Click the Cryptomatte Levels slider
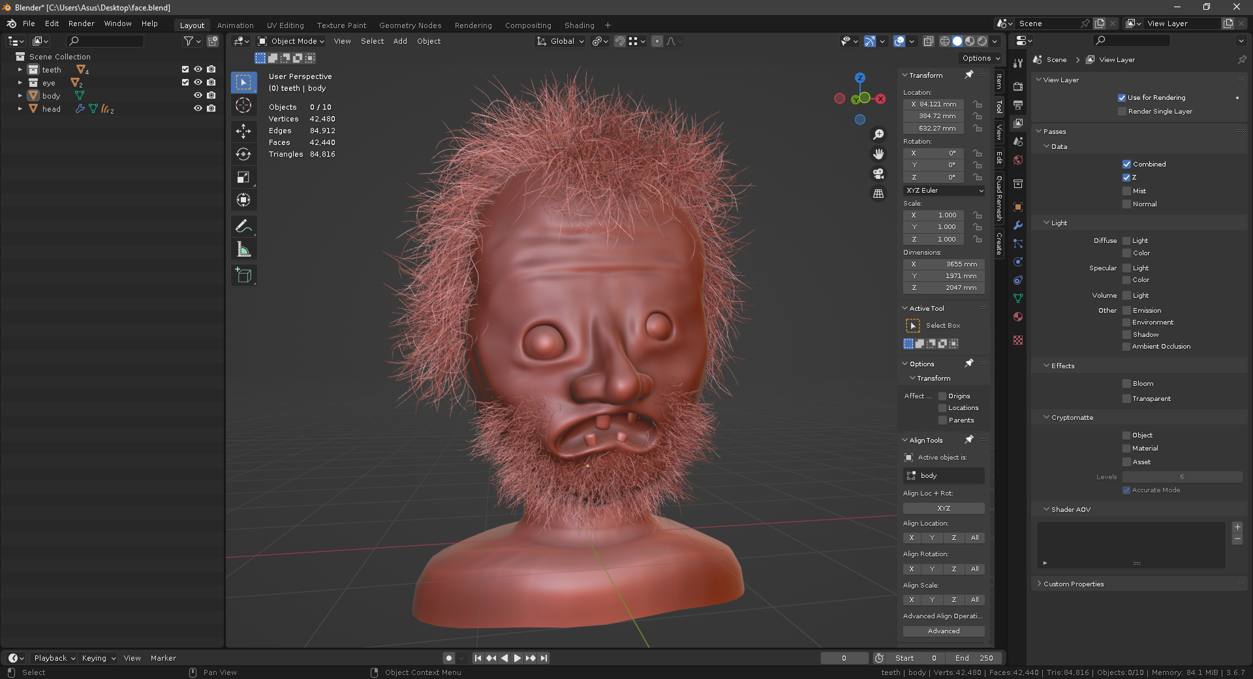The width and height of the screenshot is (1253, 679). [x=1182, y=477]
